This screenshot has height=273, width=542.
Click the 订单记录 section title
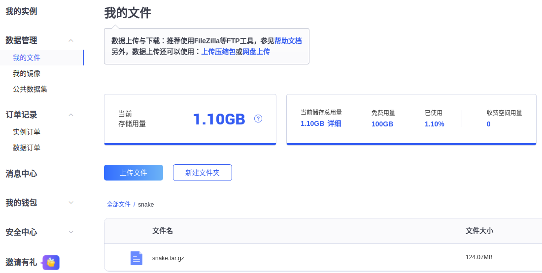click(21, 115)
